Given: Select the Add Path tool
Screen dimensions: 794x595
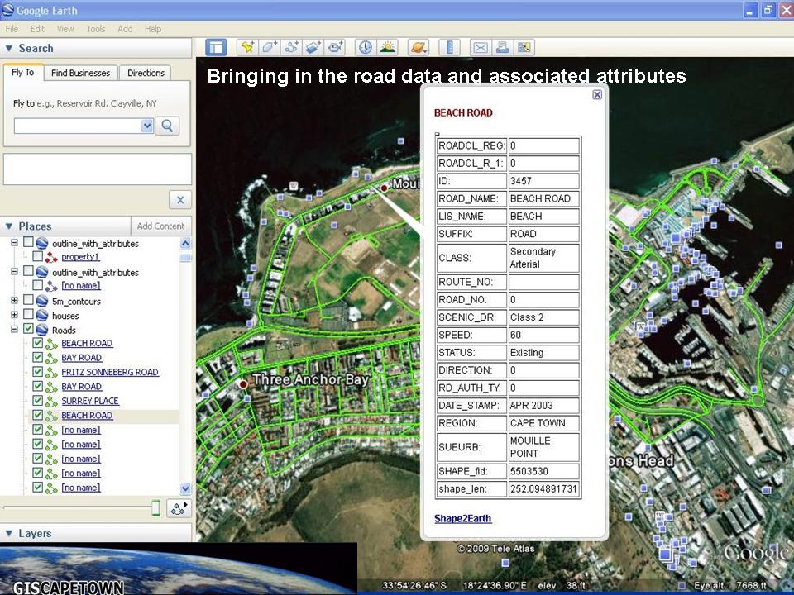Looking at the screenshot, I should click(291, 48).
